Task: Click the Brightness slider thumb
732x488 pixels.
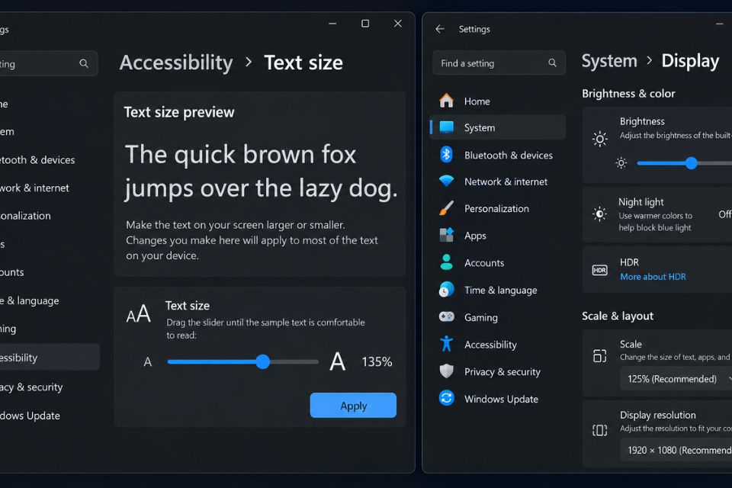Action: click(692, 163)
